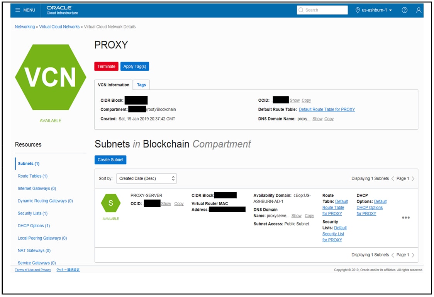Show the PROXY-SERVER subnet OCID
Viewport: 434px width, 297px height.
166,203
